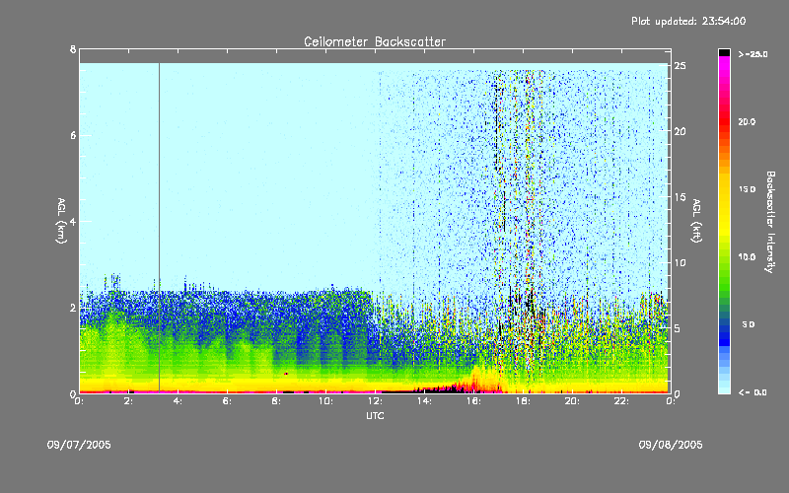
Task: Click the '2:' hour tick label on UTC axis
Action: [x=129, y=401]
